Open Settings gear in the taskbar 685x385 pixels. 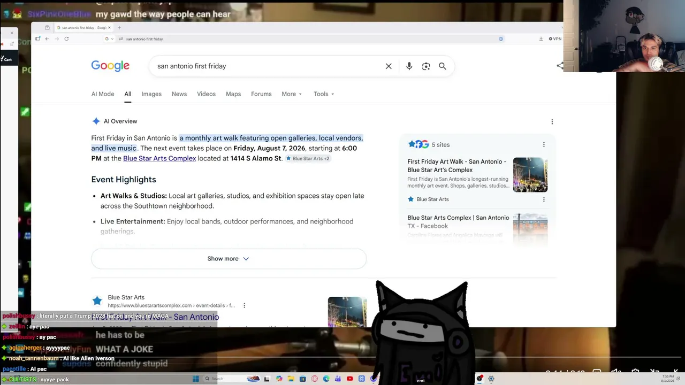[491, 379]
